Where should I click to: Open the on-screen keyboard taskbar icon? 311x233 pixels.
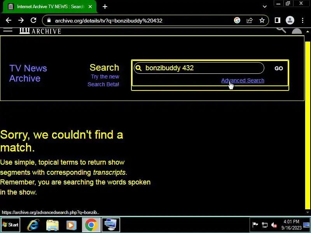111,225
